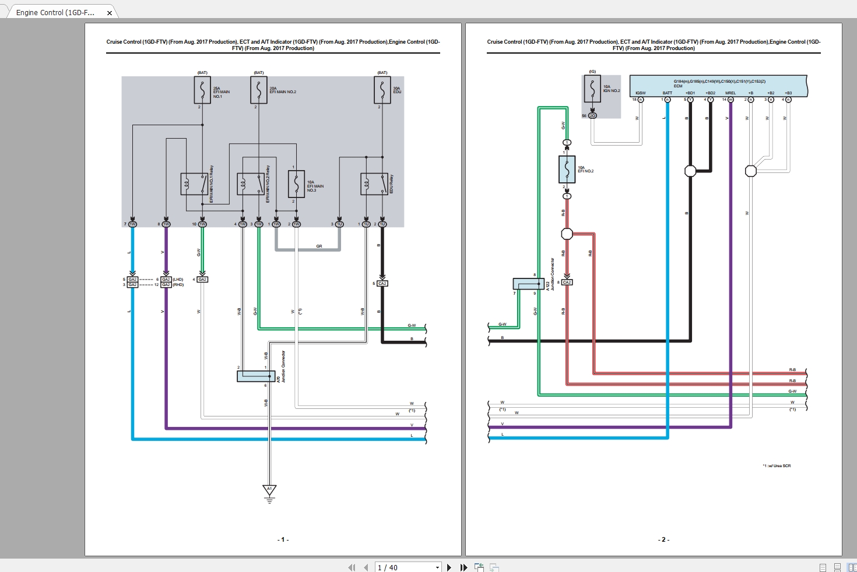
Task: Click the 10A EFI MAIN NO.3 fuse symbol
Action: [296, 184]
